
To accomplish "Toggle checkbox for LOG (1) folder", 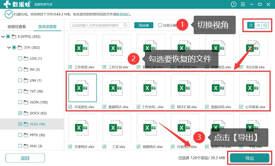I will point(20,58).
